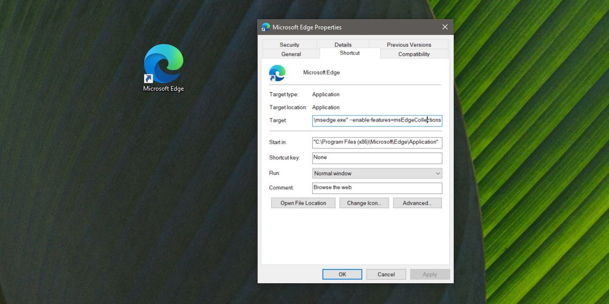Confirm the changes with OK

(x=342, y=274)
